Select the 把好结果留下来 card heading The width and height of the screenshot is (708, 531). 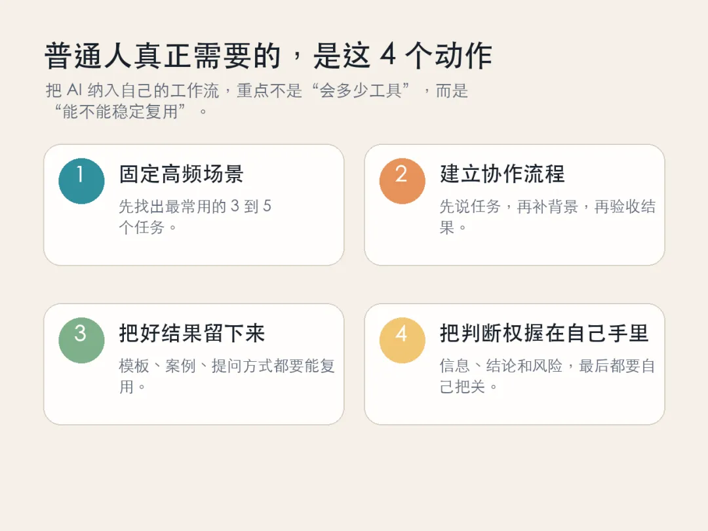(192, 334)
